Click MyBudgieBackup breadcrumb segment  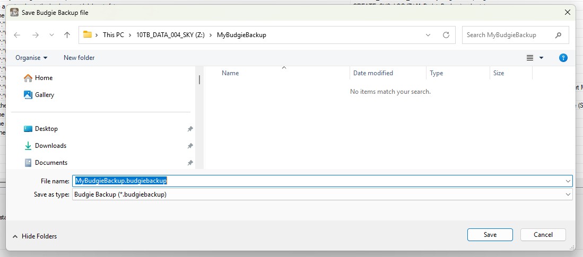coord(241,35)
